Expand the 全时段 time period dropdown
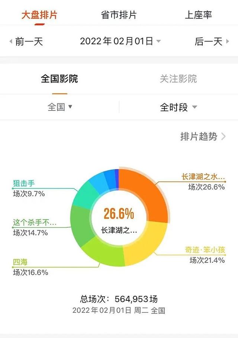 178,108
